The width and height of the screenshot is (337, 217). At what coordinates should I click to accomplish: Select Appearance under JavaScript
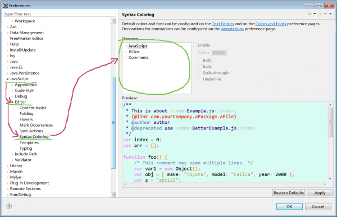(26, 85)
